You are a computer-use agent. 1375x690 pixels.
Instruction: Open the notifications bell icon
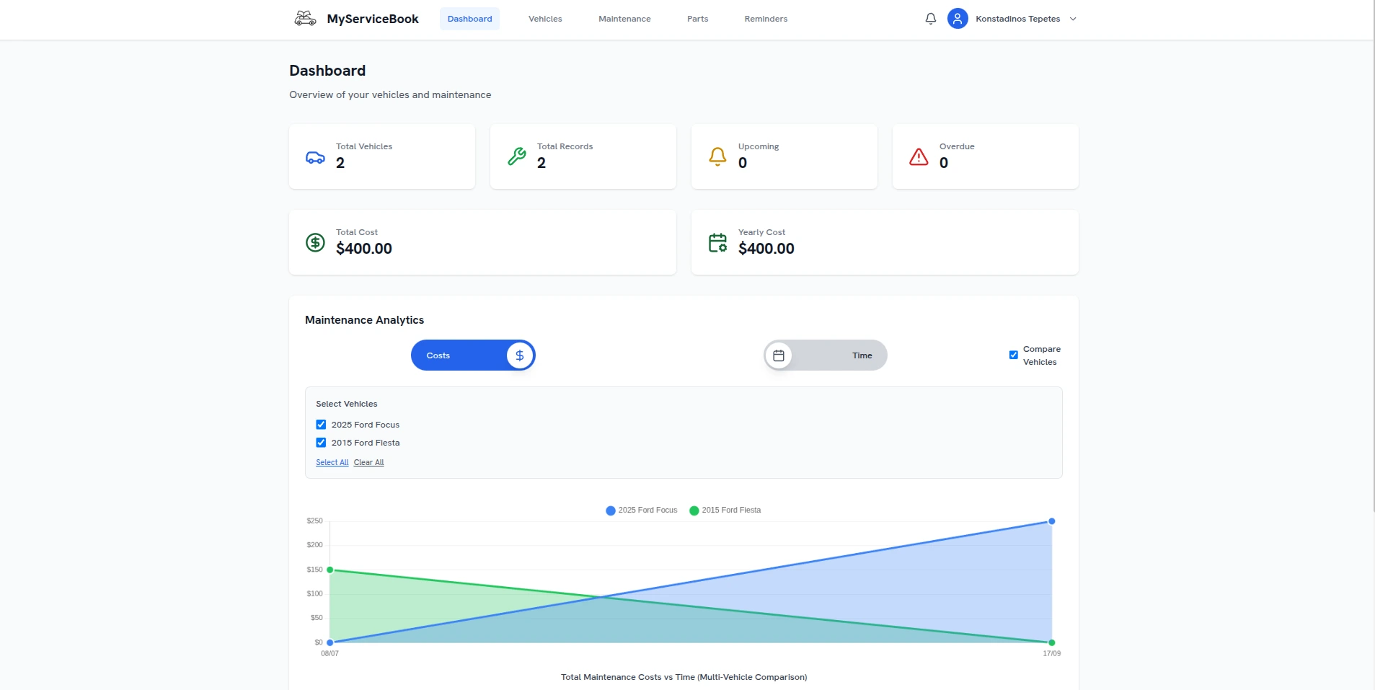point(930,19)
